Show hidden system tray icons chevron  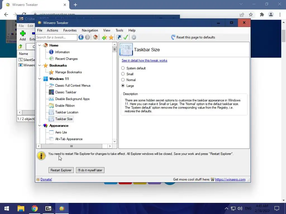[226, 208]
